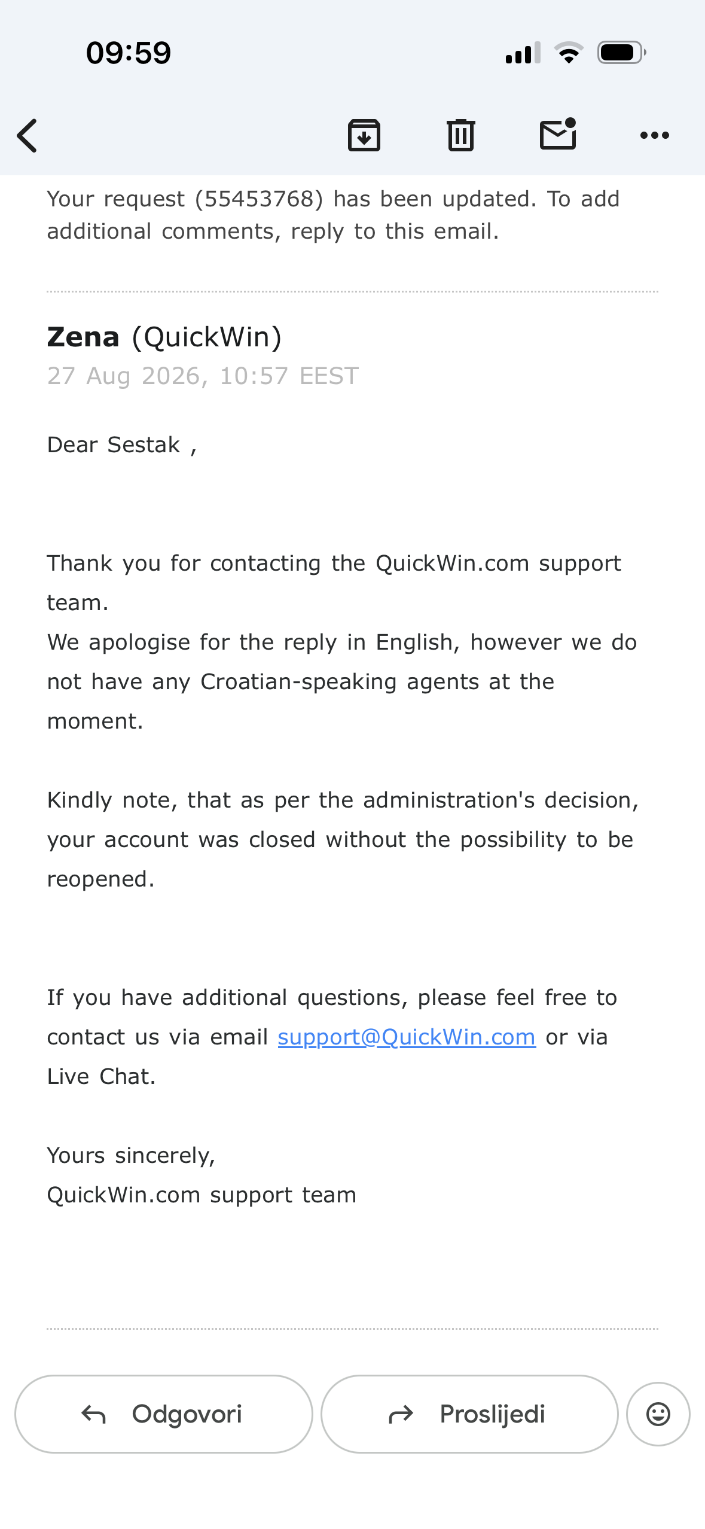This screenshot has height=1529, width=705.
Task: Tap the status bar clock showing 09:59
Action: (129, 53)
